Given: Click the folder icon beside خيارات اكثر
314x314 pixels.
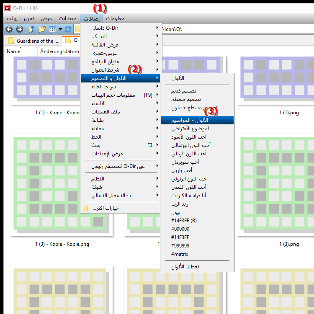Looking at the screenshot, I should (85, 208).
